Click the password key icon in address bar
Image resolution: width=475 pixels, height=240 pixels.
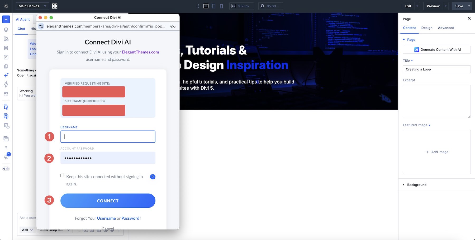click(173, 26)
